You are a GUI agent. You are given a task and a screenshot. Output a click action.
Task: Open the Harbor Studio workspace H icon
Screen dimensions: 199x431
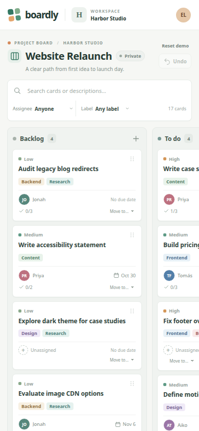pos(79,15)
